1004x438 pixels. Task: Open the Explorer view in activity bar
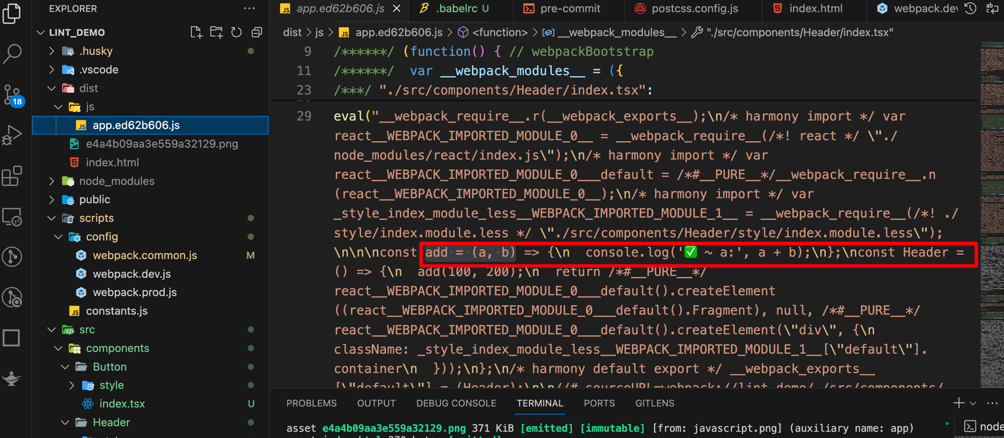click(x=12, y=13)
